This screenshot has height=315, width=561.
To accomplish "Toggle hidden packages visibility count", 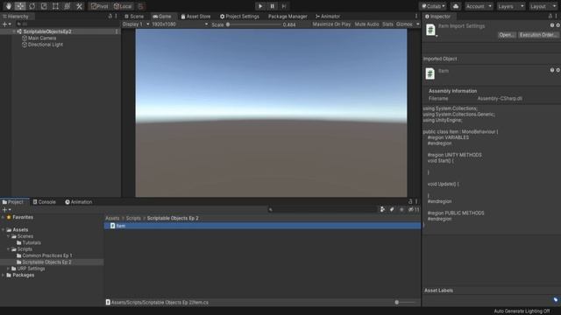I will click(414, 210).
